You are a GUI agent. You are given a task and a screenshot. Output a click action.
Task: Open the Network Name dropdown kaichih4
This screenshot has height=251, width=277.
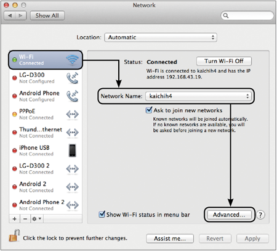[x=198, y=96]
